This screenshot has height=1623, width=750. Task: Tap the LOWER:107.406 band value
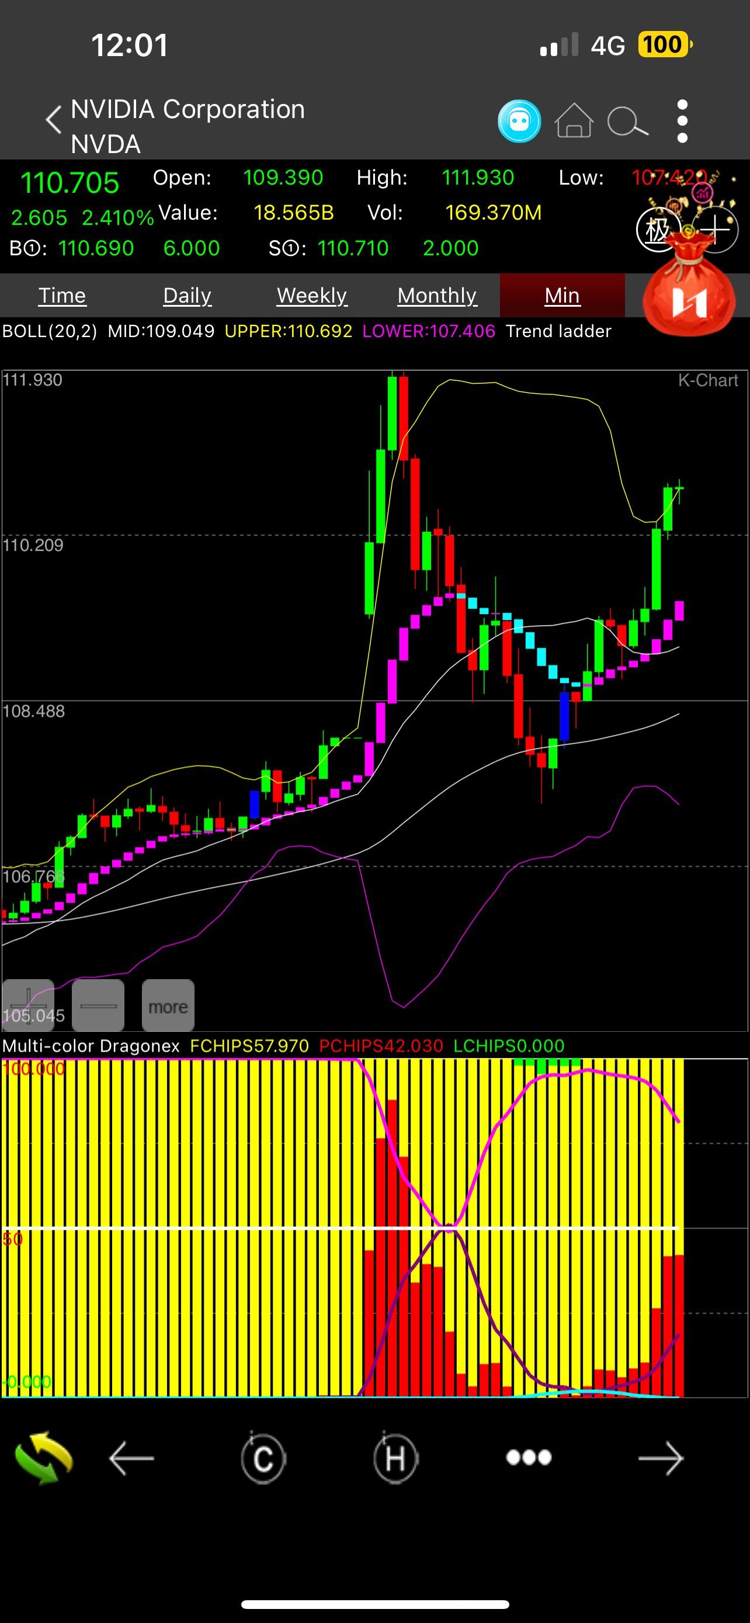(x=429, y=331)
